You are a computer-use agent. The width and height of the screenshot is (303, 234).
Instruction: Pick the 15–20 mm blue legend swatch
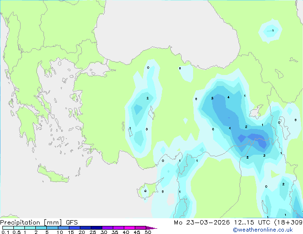click(x=75, y=228)
